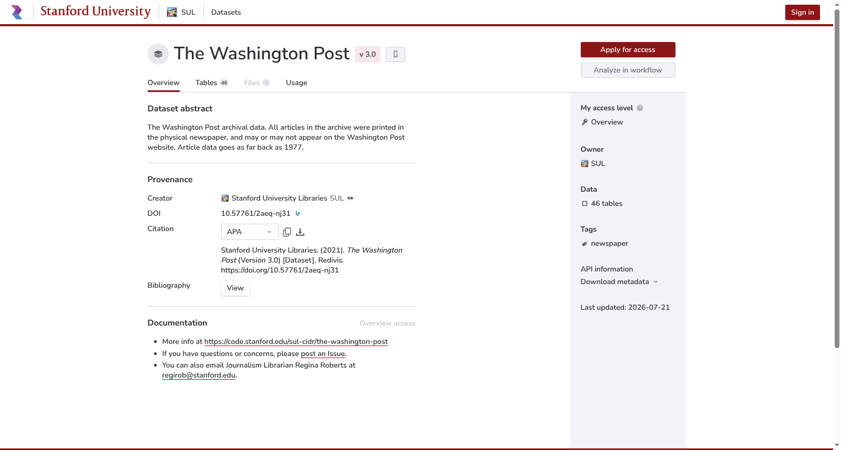This screenshot has width=841, height=450.
Task: Click the ROR badge icon after SUL
Action: pos(350,198)
